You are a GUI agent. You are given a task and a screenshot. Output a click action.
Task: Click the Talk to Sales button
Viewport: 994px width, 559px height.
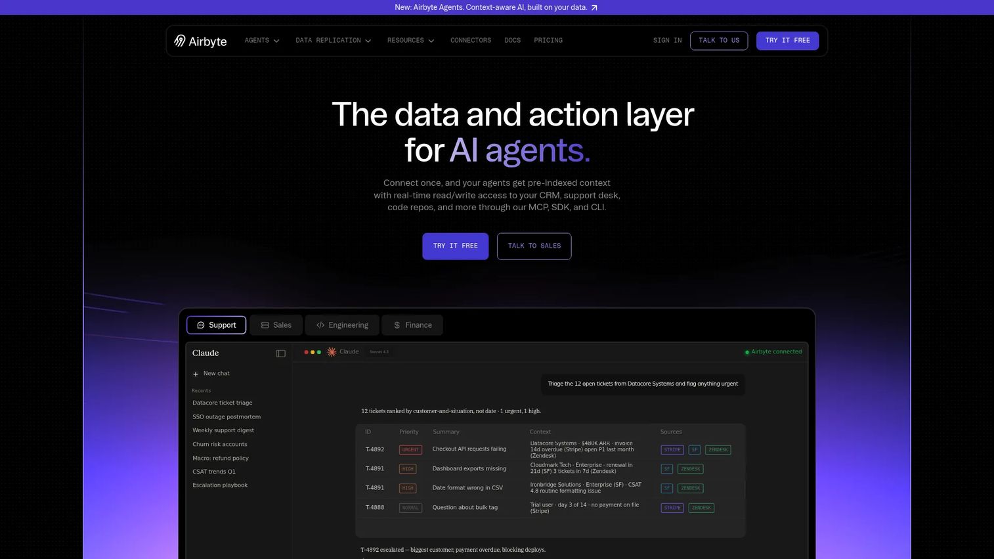534,246
